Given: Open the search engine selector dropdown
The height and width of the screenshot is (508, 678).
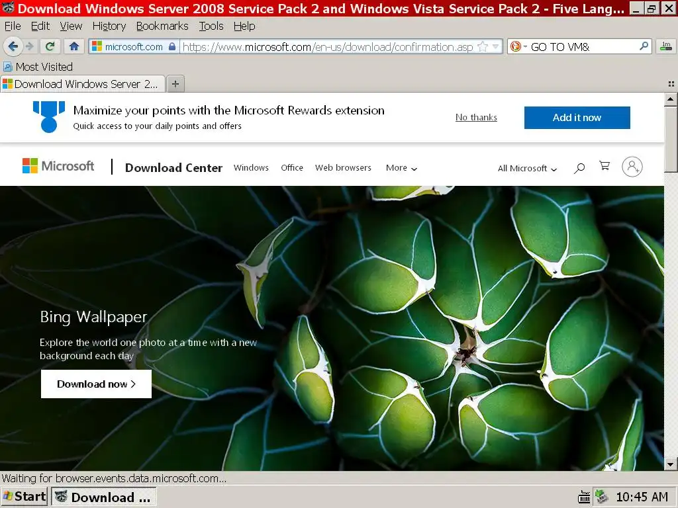Looking at the screenshot, I should [x=518, y=47].
